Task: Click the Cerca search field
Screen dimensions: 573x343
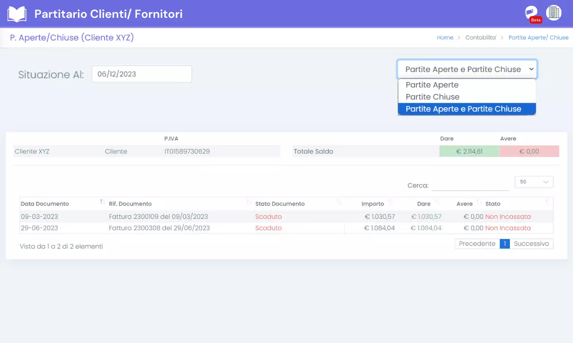Action: click(470, 185)
